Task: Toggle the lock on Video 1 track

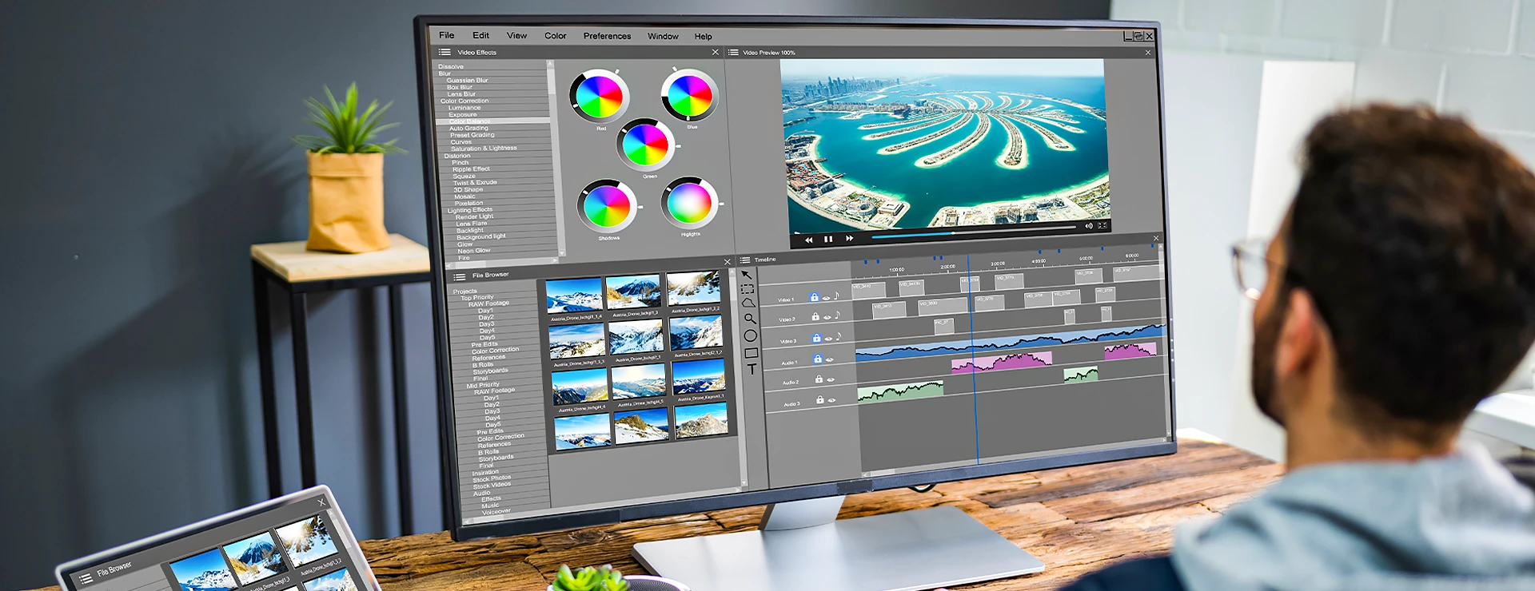Action: click(814, 297)
